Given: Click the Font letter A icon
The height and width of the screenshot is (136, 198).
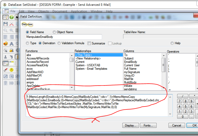Looking at the screenshot, I should point(12,44).
